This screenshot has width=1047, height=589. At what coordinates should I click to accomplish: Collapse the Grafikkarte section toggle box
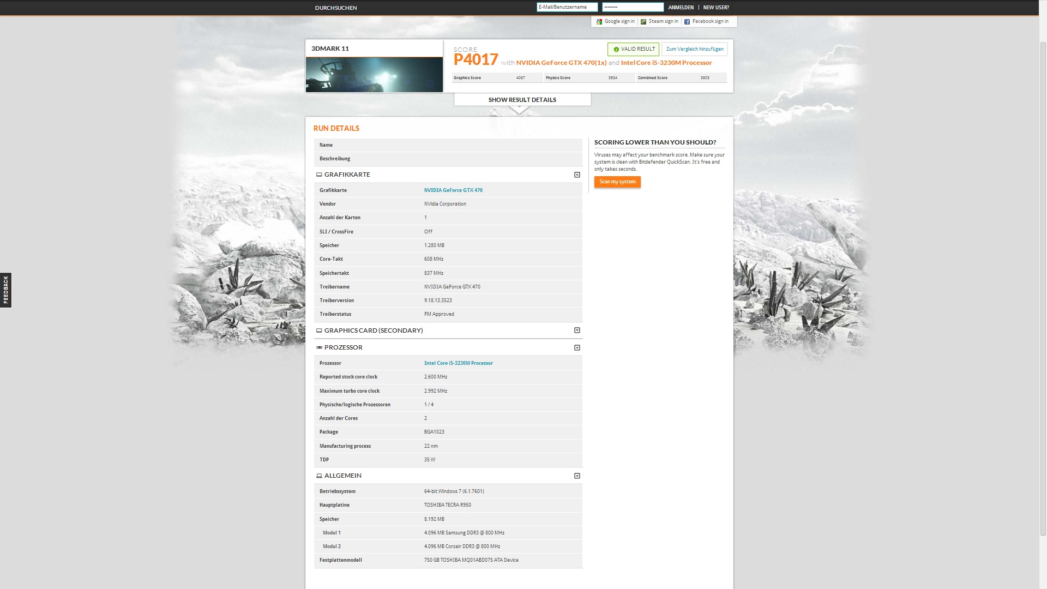pyautogui.click(x=577, y=175)
